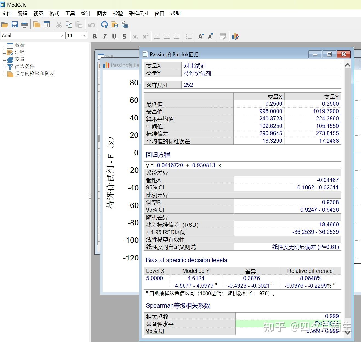Click the chart format pencil icon

pyautogui.click(x=235, y=36)
